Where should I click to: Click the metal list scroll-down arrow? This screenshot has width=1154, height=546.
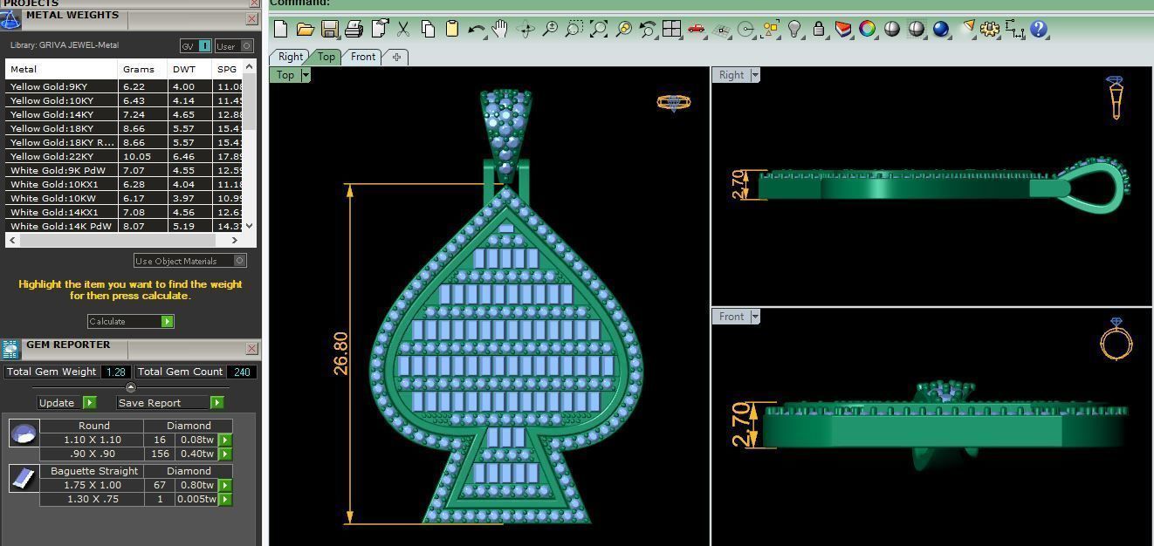pyautogui.click(x=249, y=226)
